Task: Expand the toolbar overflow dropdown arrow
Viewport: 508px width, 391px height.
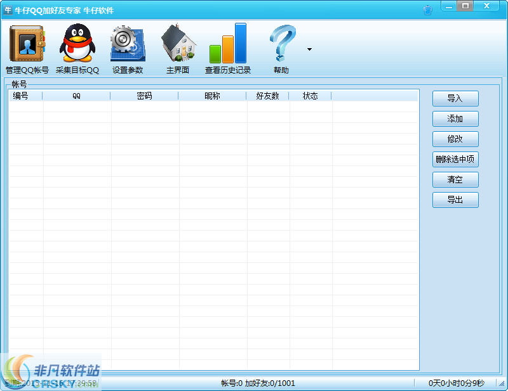Action: click(x=309, y=49)
